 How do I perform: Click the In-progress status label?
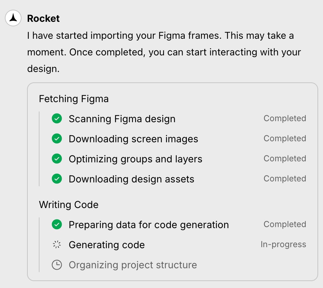pos(284,244)
